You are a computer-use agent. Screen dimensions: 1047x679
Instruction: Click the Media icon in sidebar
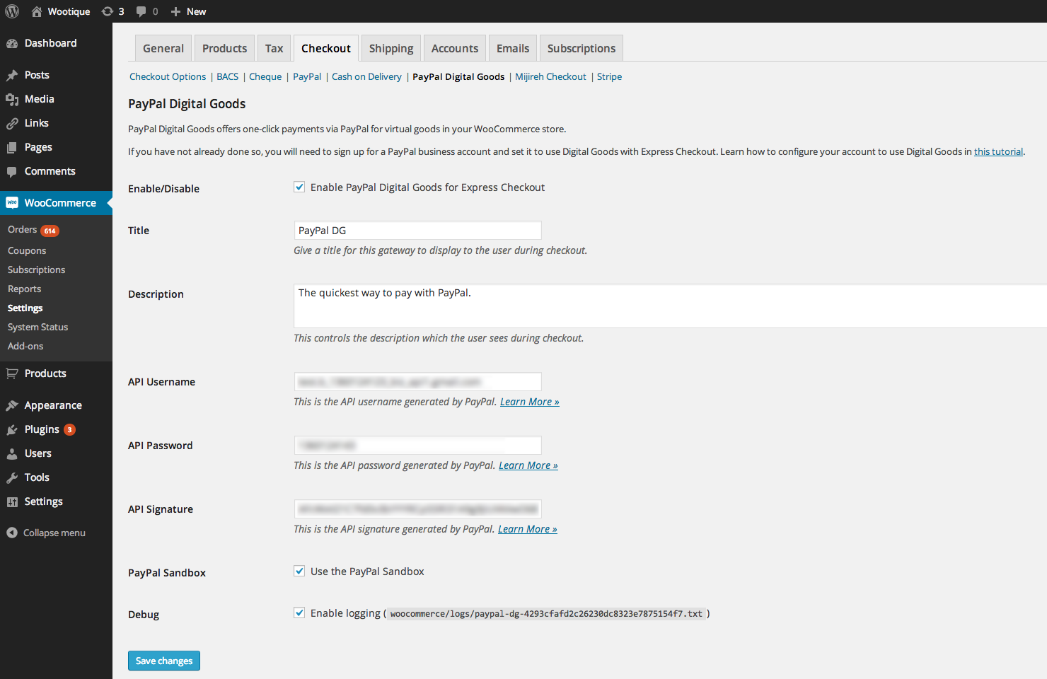[12, 99]
